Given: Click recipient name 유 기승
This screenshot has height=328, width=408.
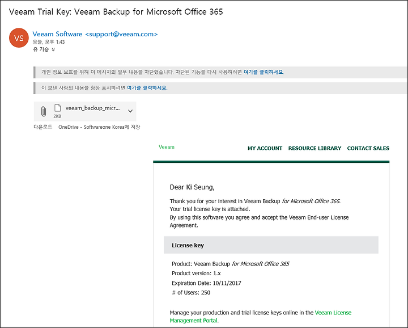Looking at the screenshot, I should point(41,49).
